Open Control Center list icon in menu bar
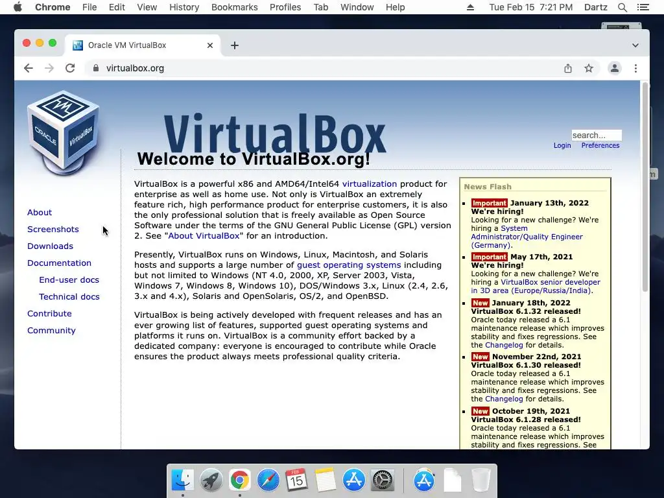 pos(643,7)
